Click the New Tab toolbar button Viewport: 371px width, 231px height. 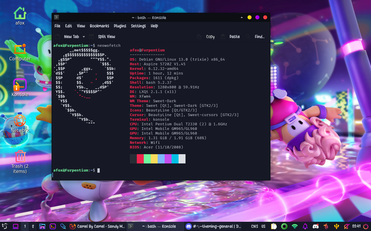[x=68, y=37]
